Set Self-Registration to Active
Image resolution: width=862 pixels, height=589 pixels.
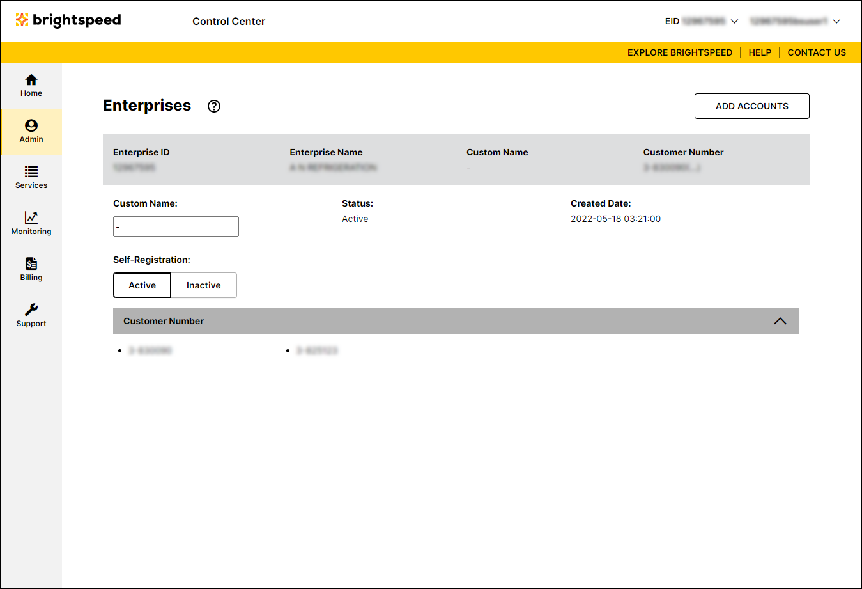[142, 285]
